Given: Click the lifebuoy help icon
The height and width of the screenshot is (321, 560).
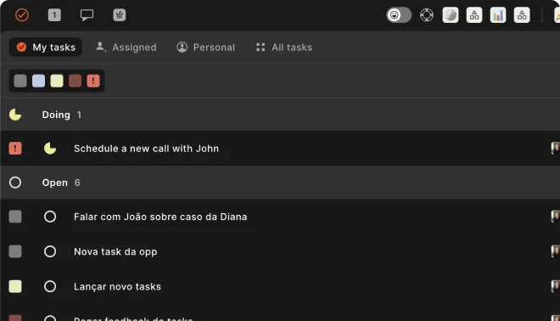Looking at the screenshot, I should pos(427,15).
